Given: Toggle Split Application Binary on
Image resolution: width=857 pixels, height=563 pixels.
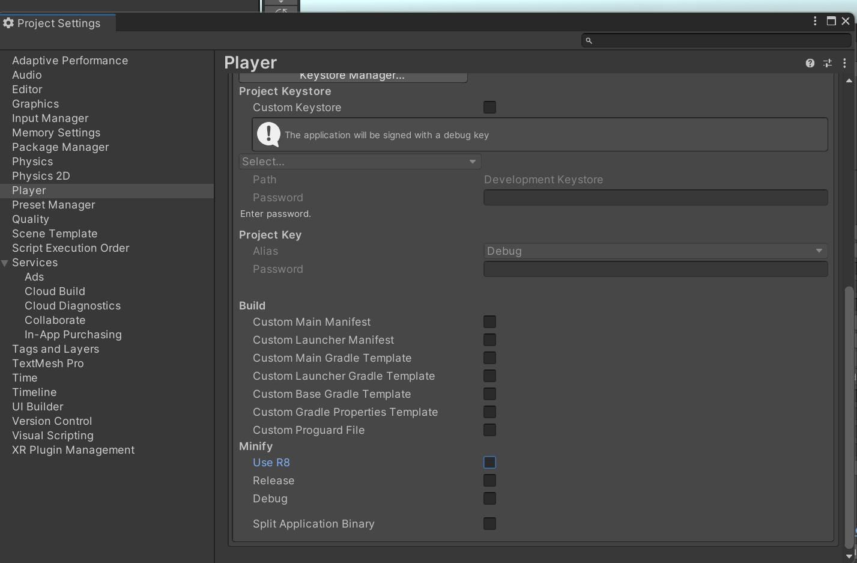Looking at the screenshot, I should click(x=489, y=523).
